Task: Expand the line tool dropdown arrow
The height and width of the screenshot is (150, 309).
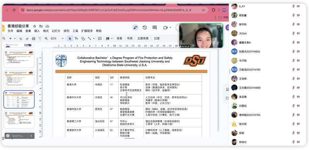Action: (94, 39)
